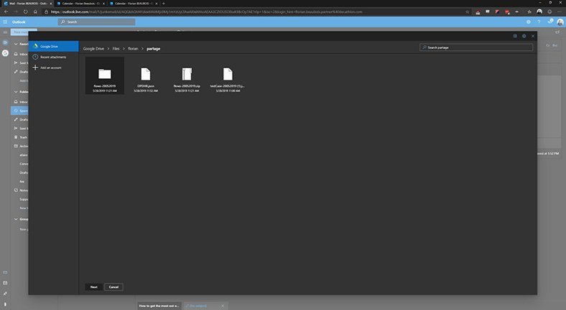Select the testCase-28052019 file

point(228,75)
